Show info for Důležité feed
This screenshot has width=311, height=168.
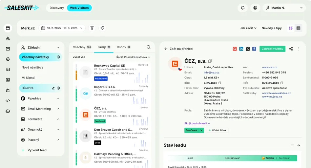tap(58, 88)
